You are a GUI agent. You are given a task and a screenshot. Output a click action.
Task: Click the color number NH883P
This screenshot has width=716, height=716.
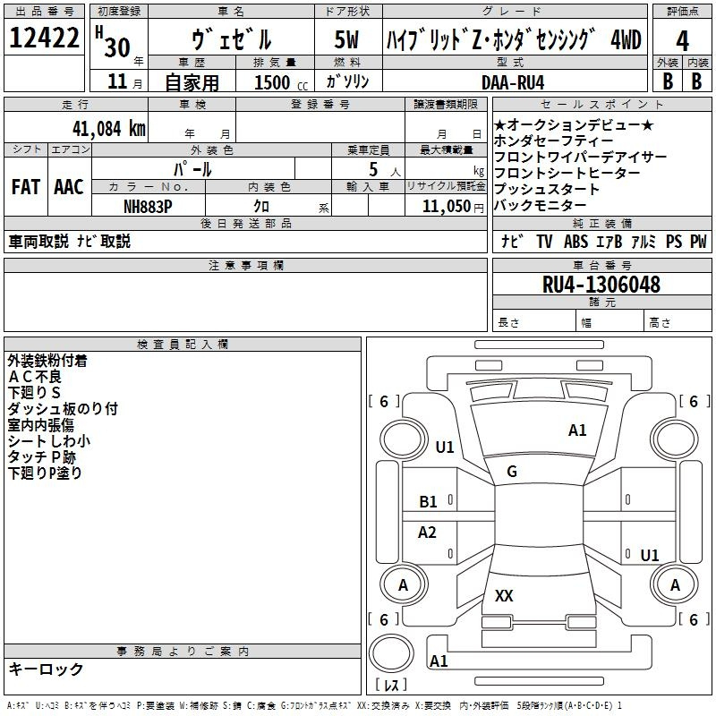[148, 207]
